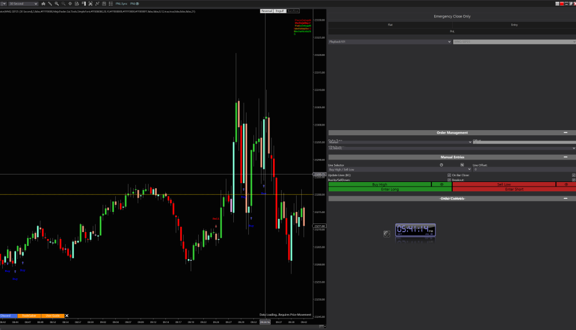Select the Engulf tab on chart

click(280, 11)
